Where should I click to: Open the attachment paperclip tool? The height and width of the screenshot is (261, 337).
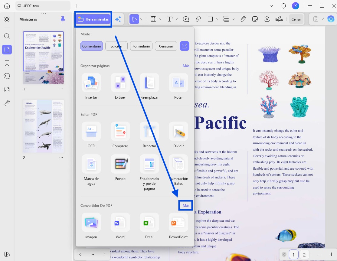243,19
